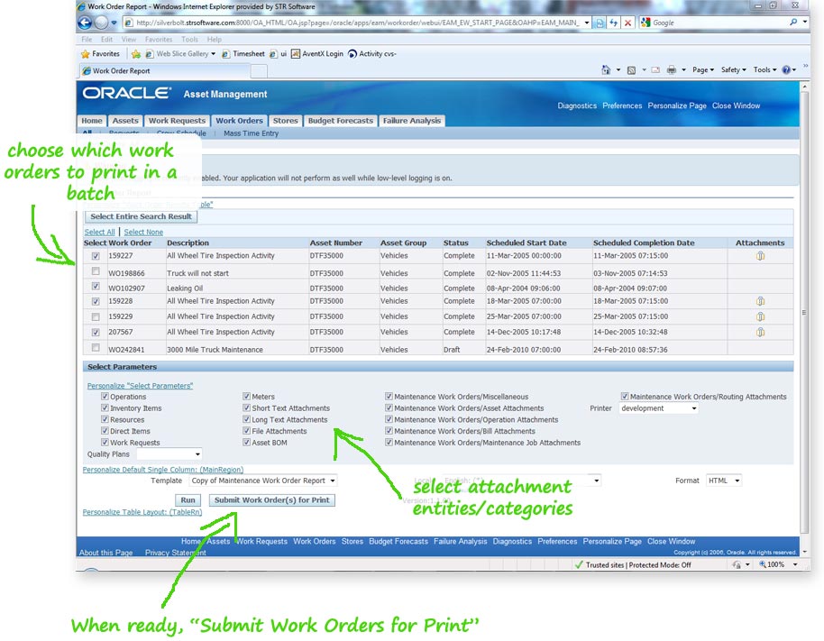
Task: Toggle the Inventory Items checkbox
Action: pyautogui.click(x=105, y=407)
